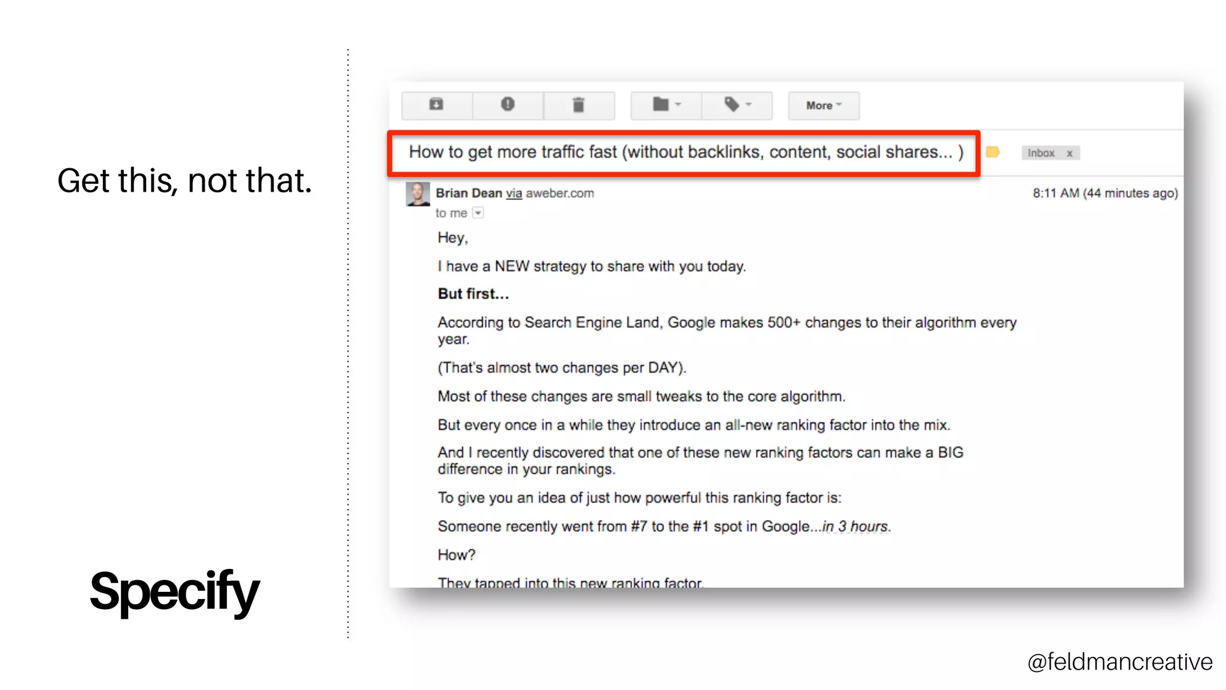Image resolution: width=1226 pixels, height=690 pixels.
Task: Click the "Get this, not that." heading
Action: (184, 180)
